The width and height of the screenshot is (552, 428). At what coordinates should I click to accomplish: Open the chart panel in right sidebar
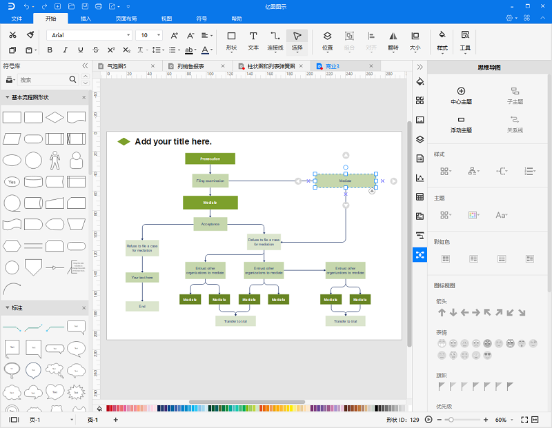click(420, 178)
